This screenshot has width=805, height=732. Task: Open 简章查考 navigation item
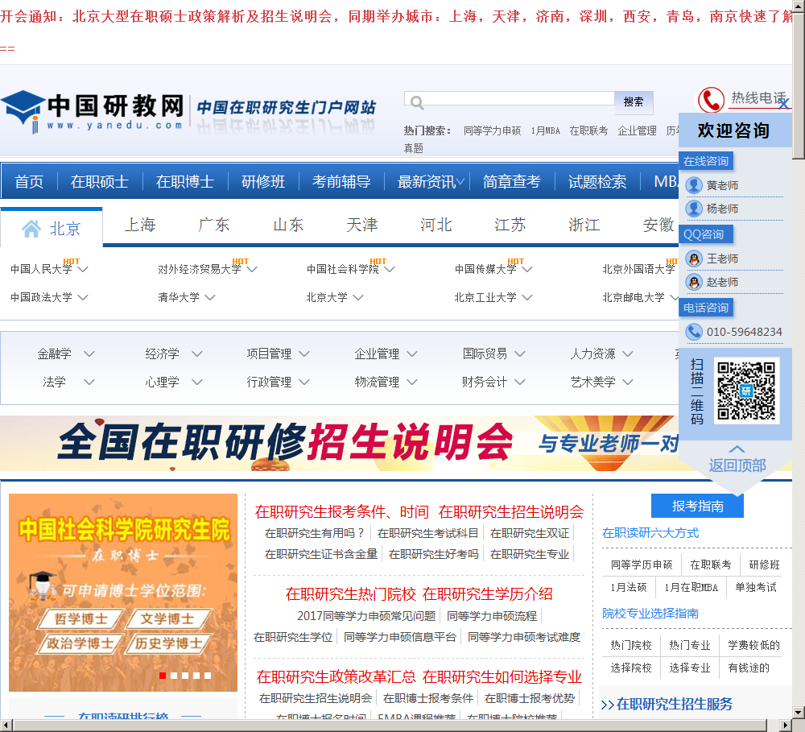[511, 181]
